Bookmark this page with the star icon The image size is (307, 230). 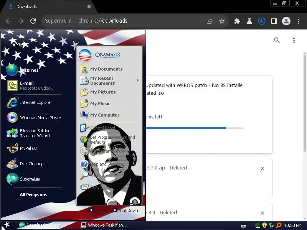pos(222,21)
